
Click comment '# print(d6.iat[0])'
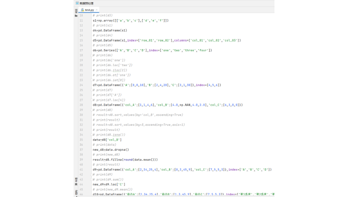109,80
